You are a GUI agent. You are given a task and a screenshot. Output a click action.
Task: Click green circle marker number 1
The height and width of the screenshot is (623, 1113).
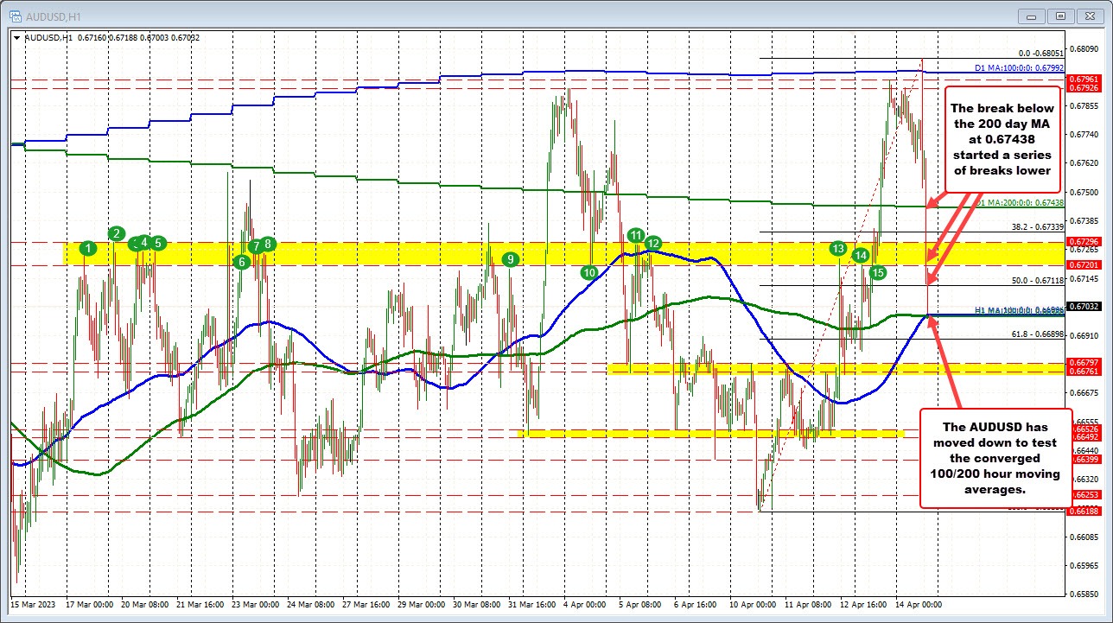click(87, 249)
